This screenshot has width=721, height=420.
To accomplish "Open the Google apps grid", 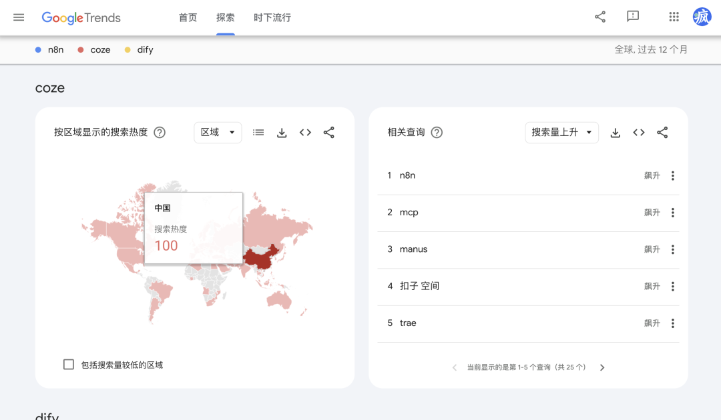I will pos(674,17).
